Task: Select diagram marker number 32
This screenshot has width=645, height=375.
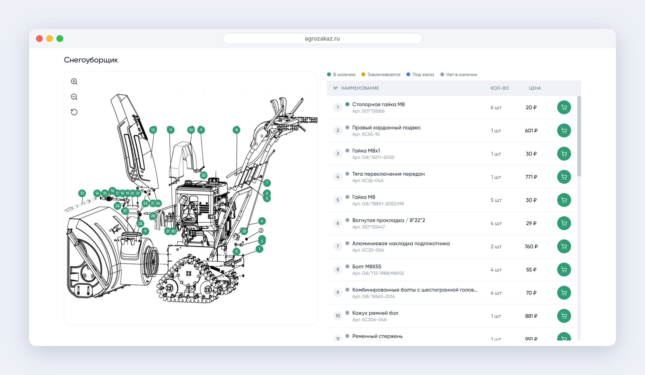Action: point(204,175)
